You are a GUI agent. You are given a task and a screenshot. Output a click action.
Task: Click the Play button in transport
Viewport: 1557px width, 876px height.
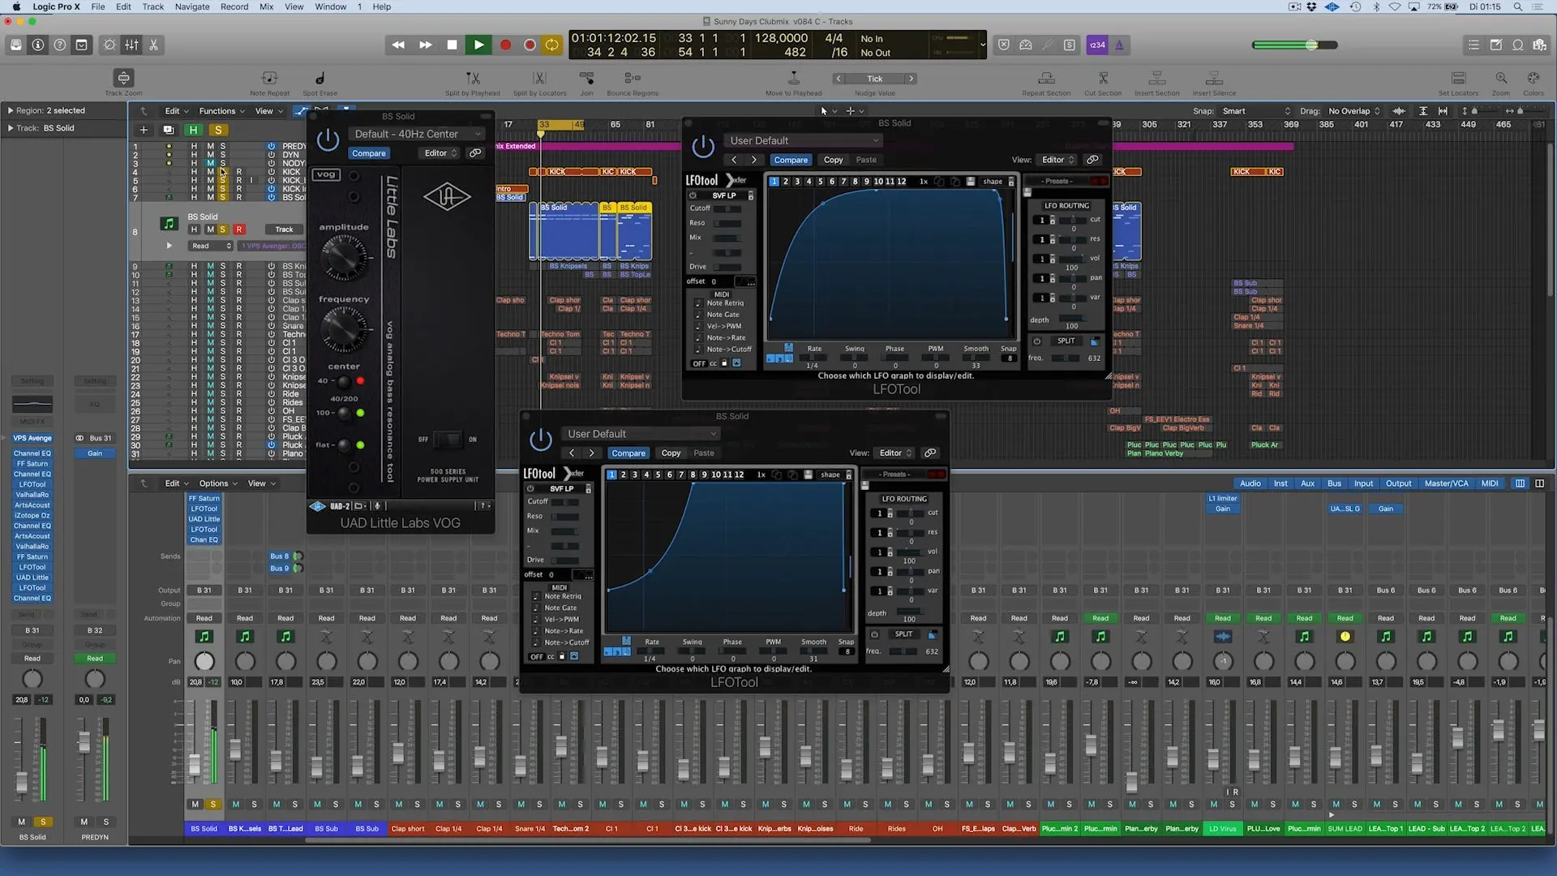[478, 45]
